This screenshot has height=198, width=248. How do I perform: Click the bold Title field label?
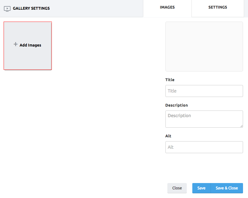coord(170,80)
